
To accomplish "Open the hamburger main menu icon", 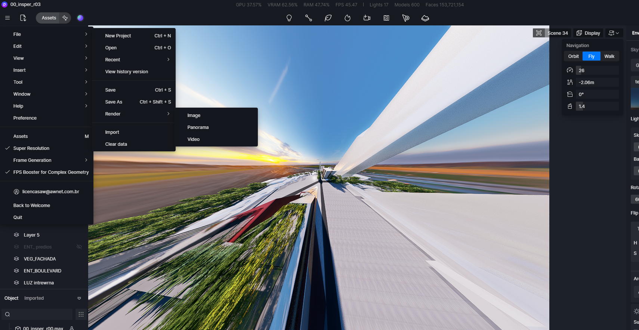I will click(x=7, y=18).
